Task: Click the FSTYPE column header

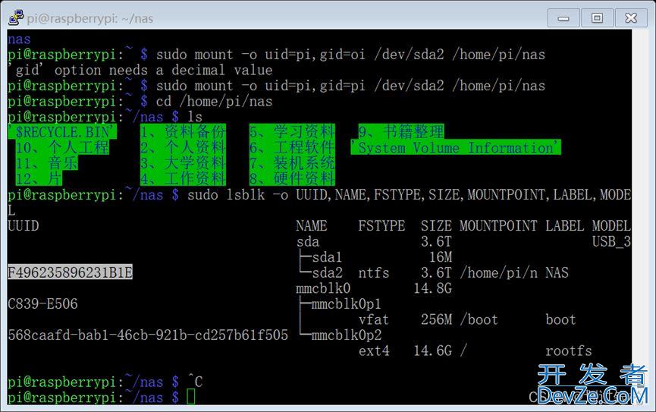Action: tap(381, 225)
